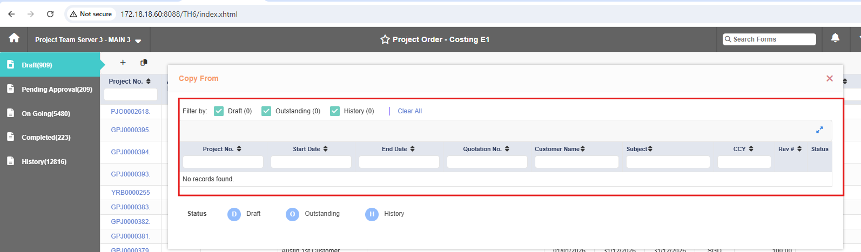Sort by Subject column

[x=650, y=149]
